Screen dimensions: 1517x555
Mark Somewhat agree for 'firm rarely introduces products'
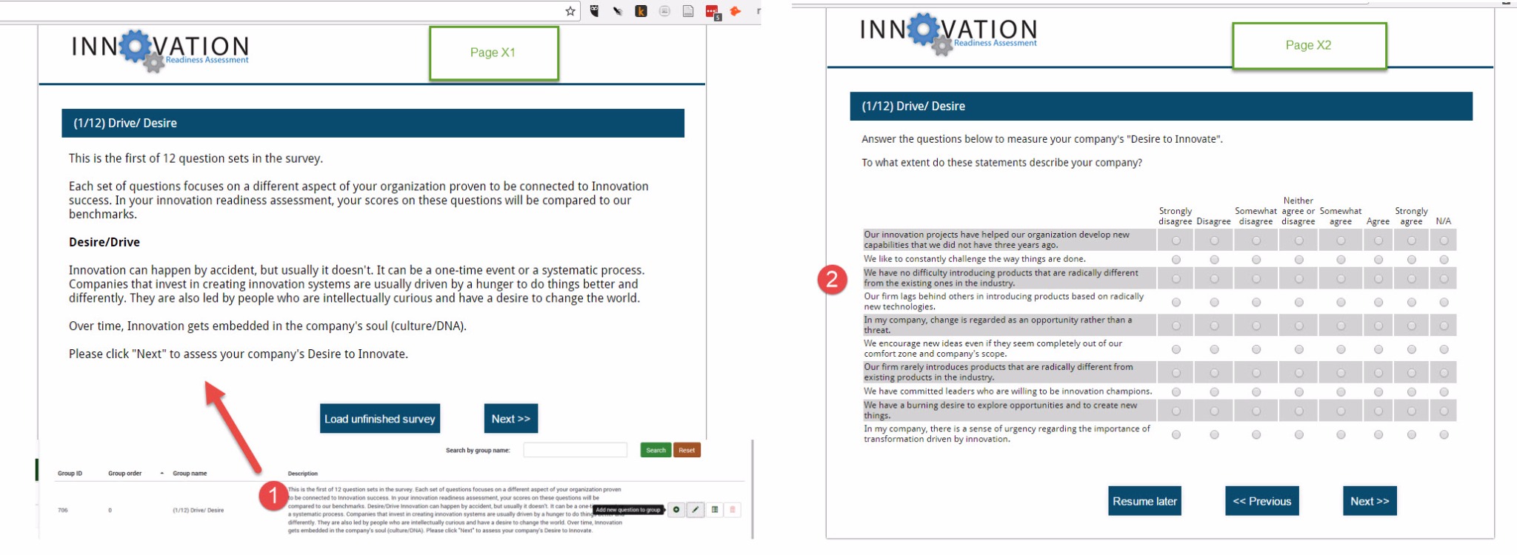point(1341,373)
